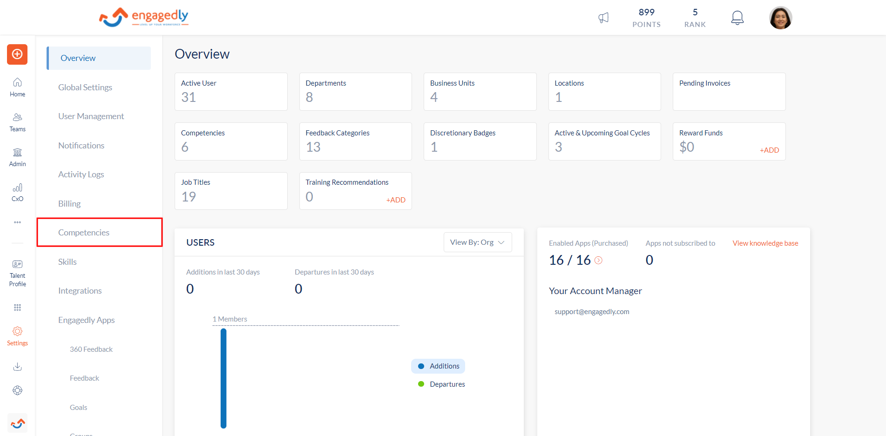Image resolution: width=886 pixels, height=436 pixels.
Task: Click the 899 POINTS counter
Action: click(x=646, y=18)
